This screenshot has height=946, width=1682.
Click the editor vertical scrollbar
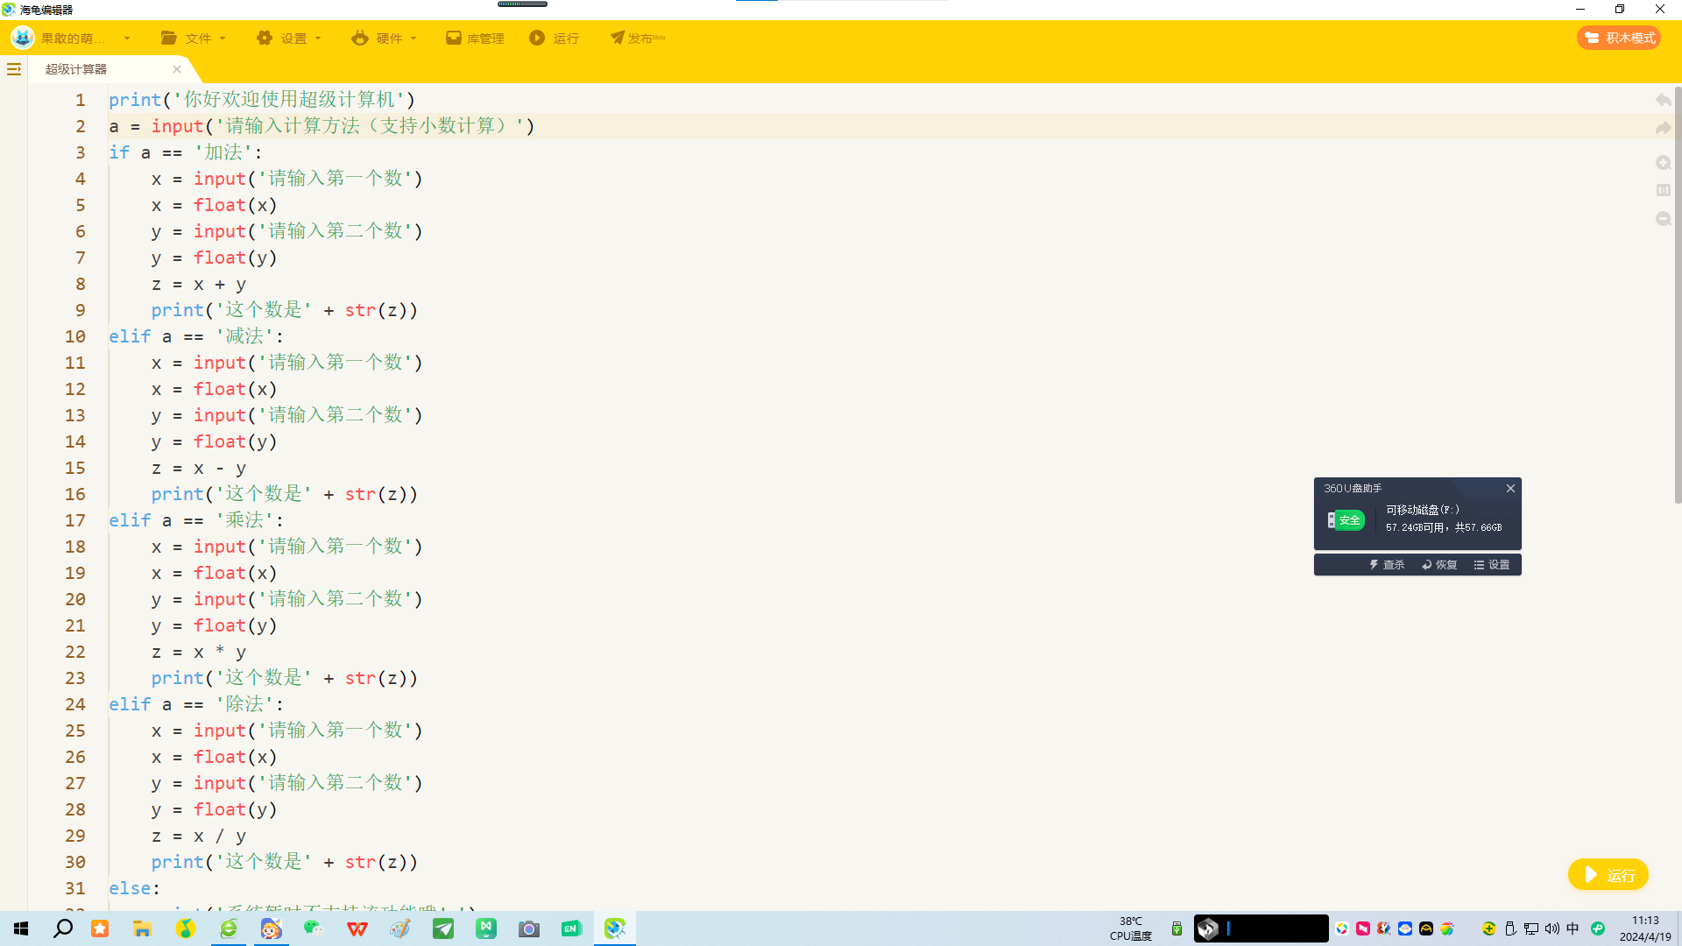click(1678, 294)
